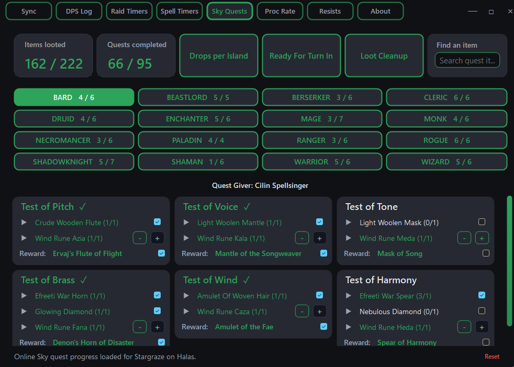This screenshot has width=514, height=367.
Task: Expand the Efreeti War Horn row
Action: [24, 295]
